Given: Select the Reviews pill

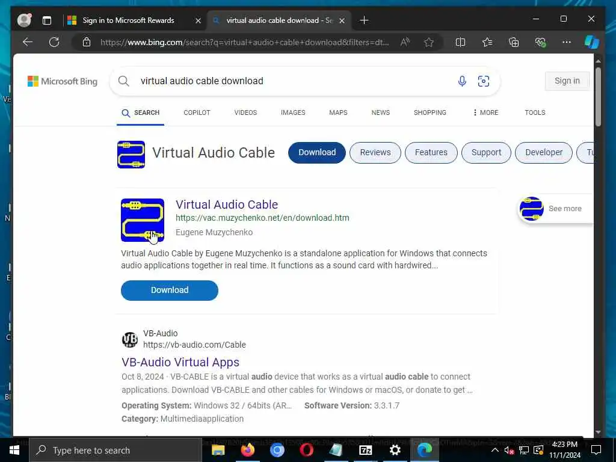Looking at the screenshot, I should pyautogui.click(x=375, y=152).
